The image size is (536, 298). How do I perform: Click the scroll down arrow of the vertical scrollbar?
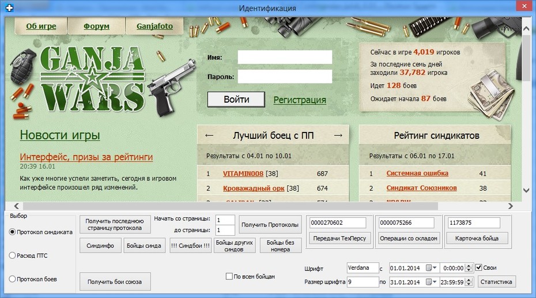click(526, 190)
